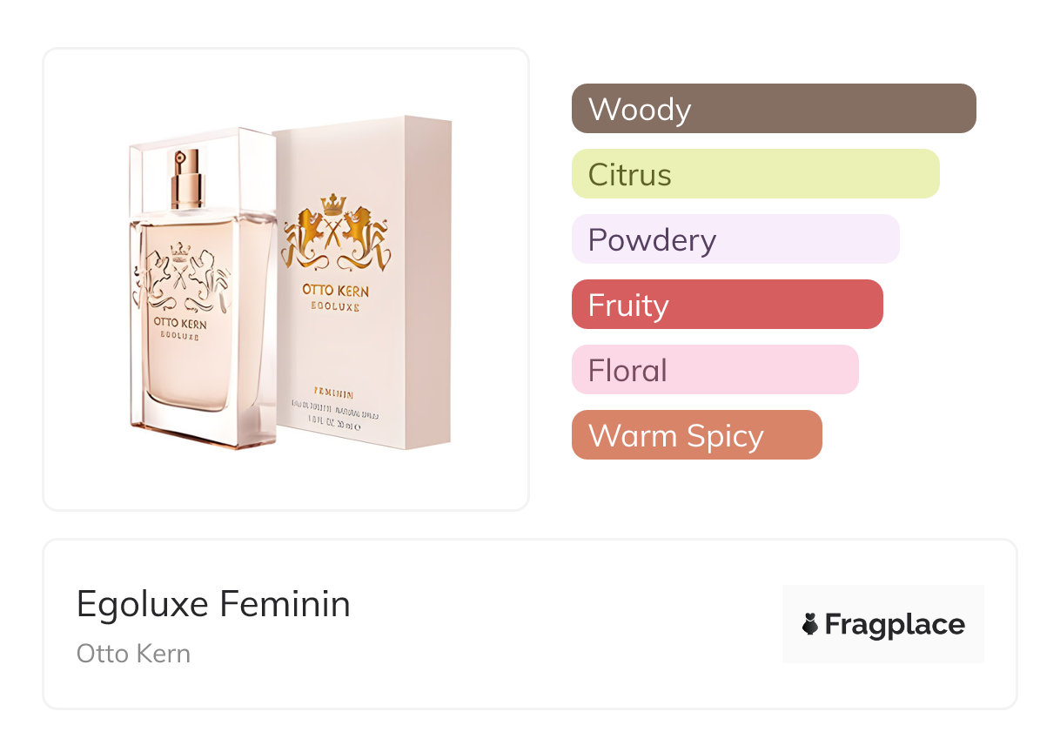Select the Floral accord bar
The image size is (1060, 752).
(714, 370)
